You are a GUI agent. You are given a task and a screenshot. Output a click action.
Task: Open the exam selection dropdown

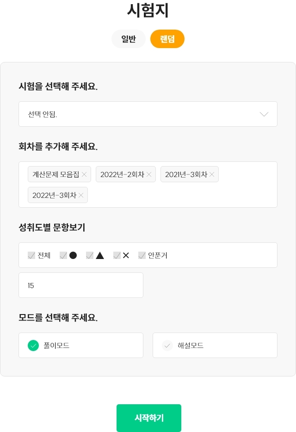[x=148, y=114]
